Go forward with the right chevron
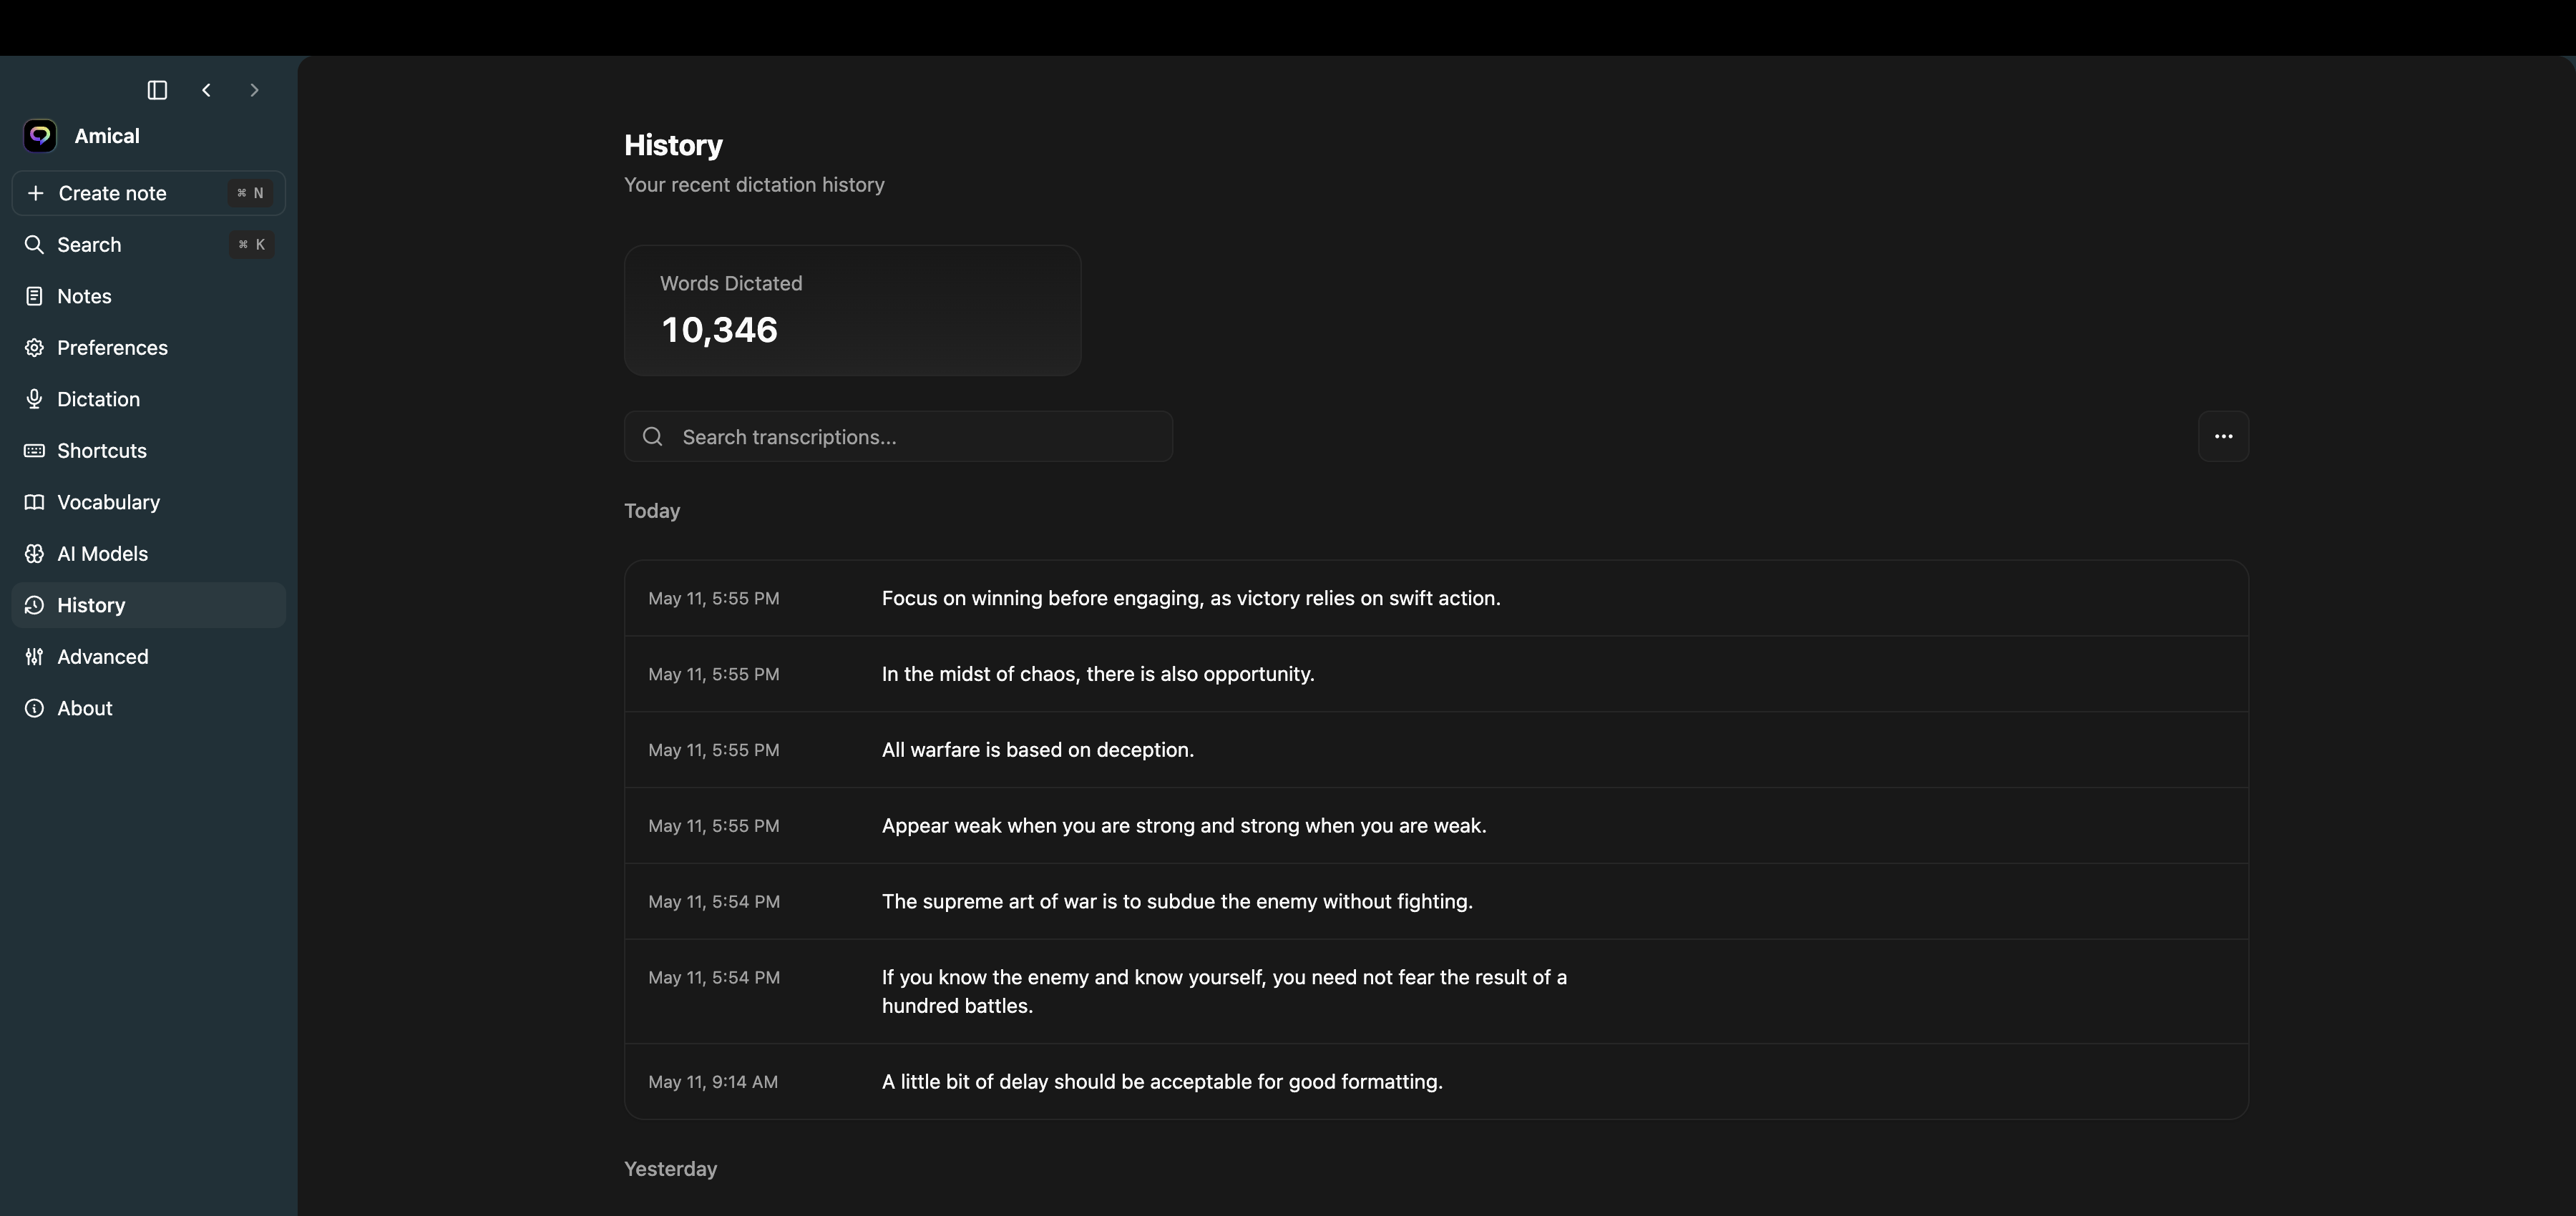2576x1216 pixels. [254, 90]
